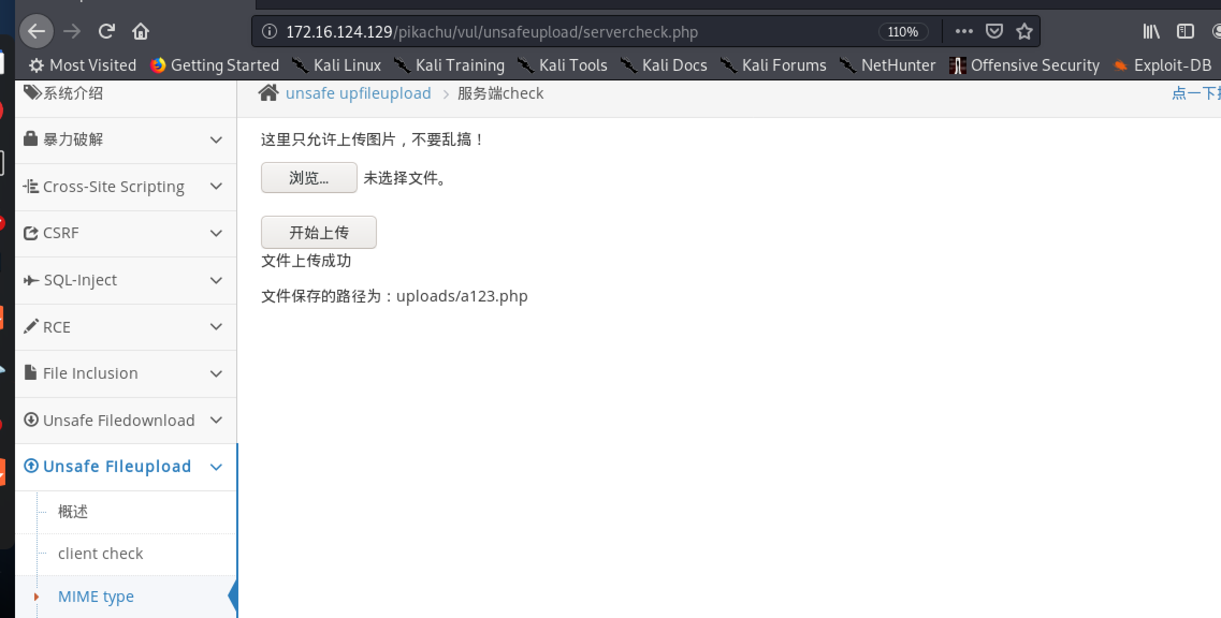Go to browser home page icon
Screen dimensions: 1221x618
point(141,32)
